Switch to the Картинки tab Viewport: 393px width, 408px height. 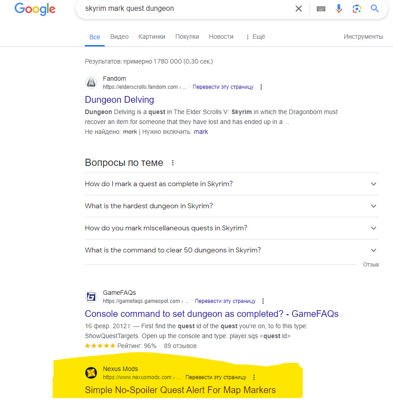click(152, 37)
